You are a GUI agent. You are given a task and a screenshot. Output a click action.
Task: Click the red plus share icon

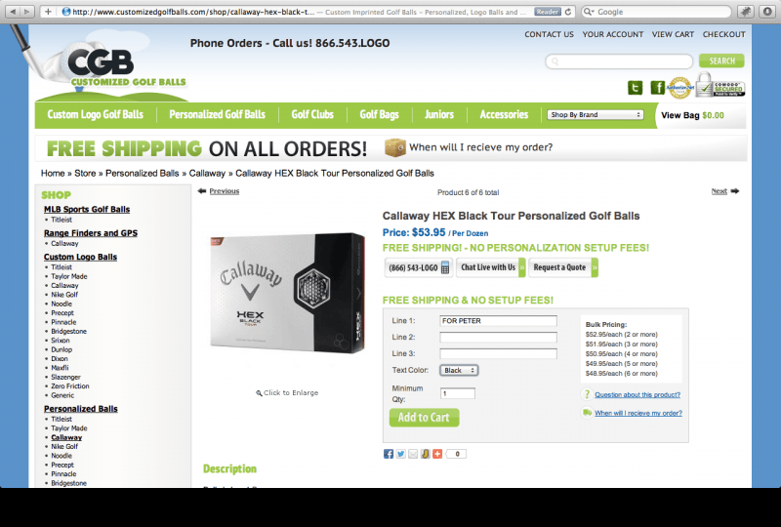coord(437,454)
